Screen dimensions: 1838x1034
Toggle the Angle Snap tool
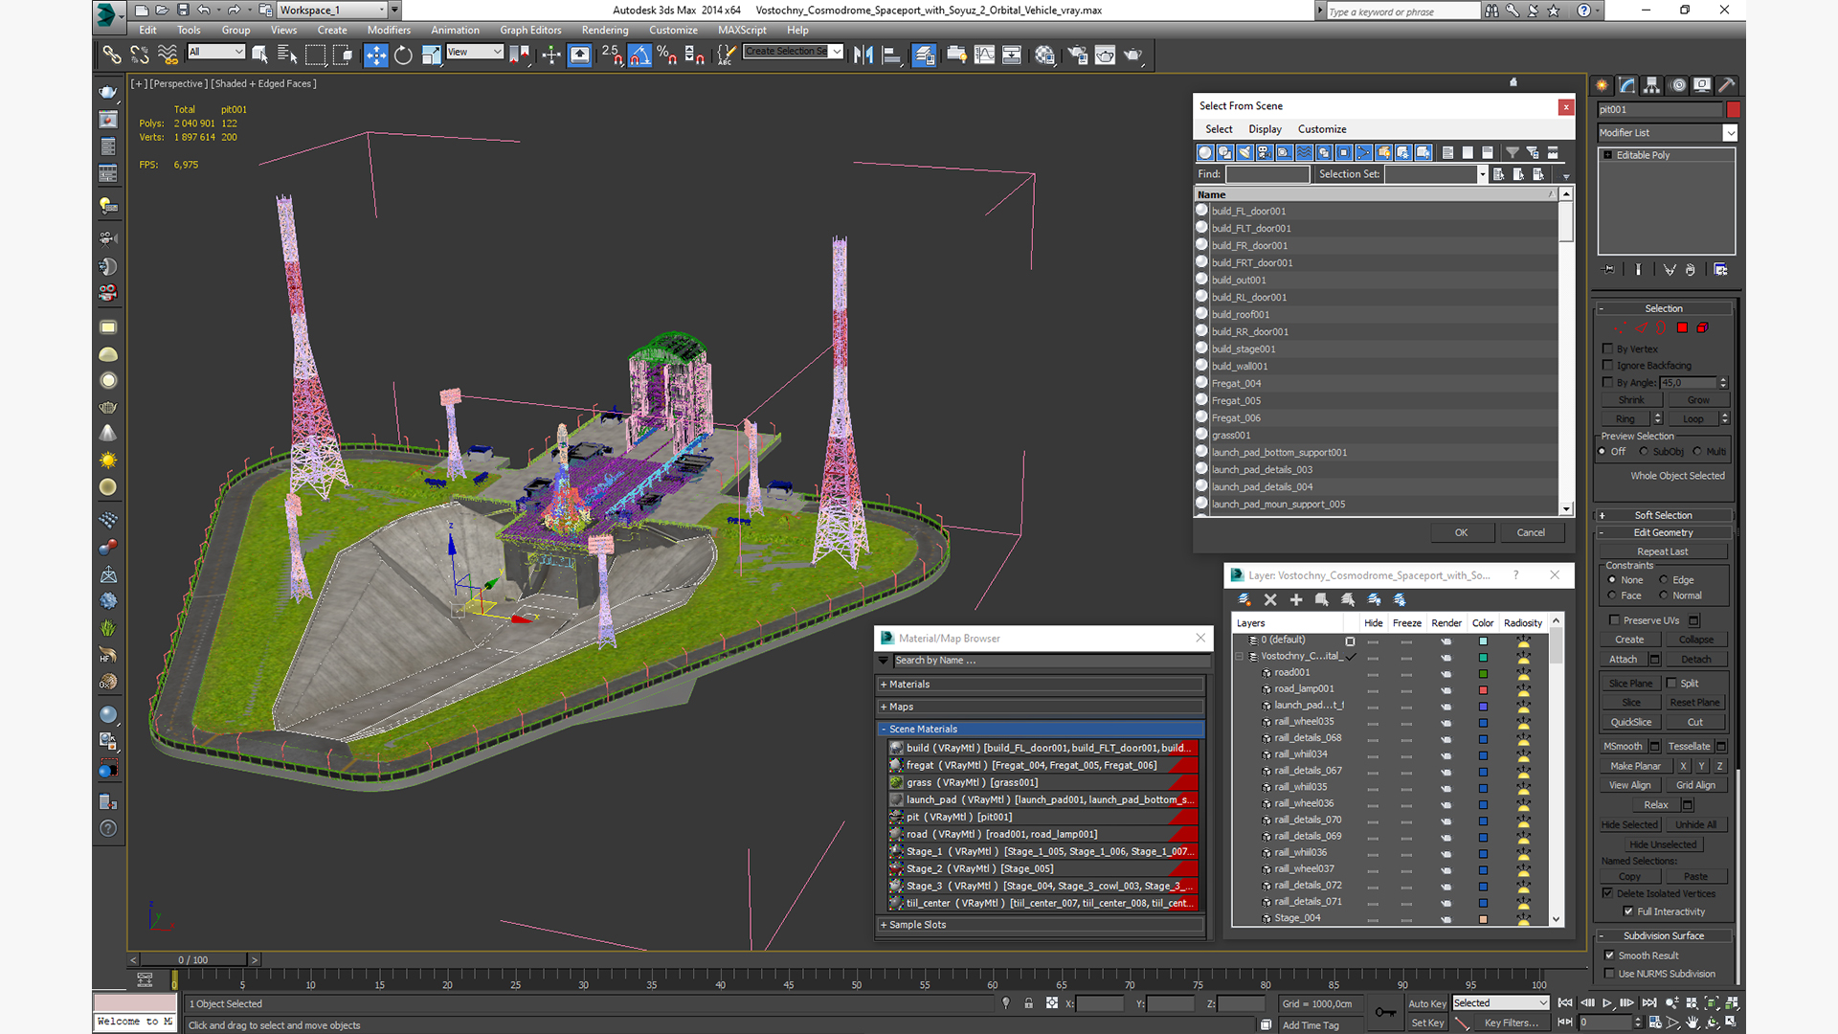click(x=639, y=55)
